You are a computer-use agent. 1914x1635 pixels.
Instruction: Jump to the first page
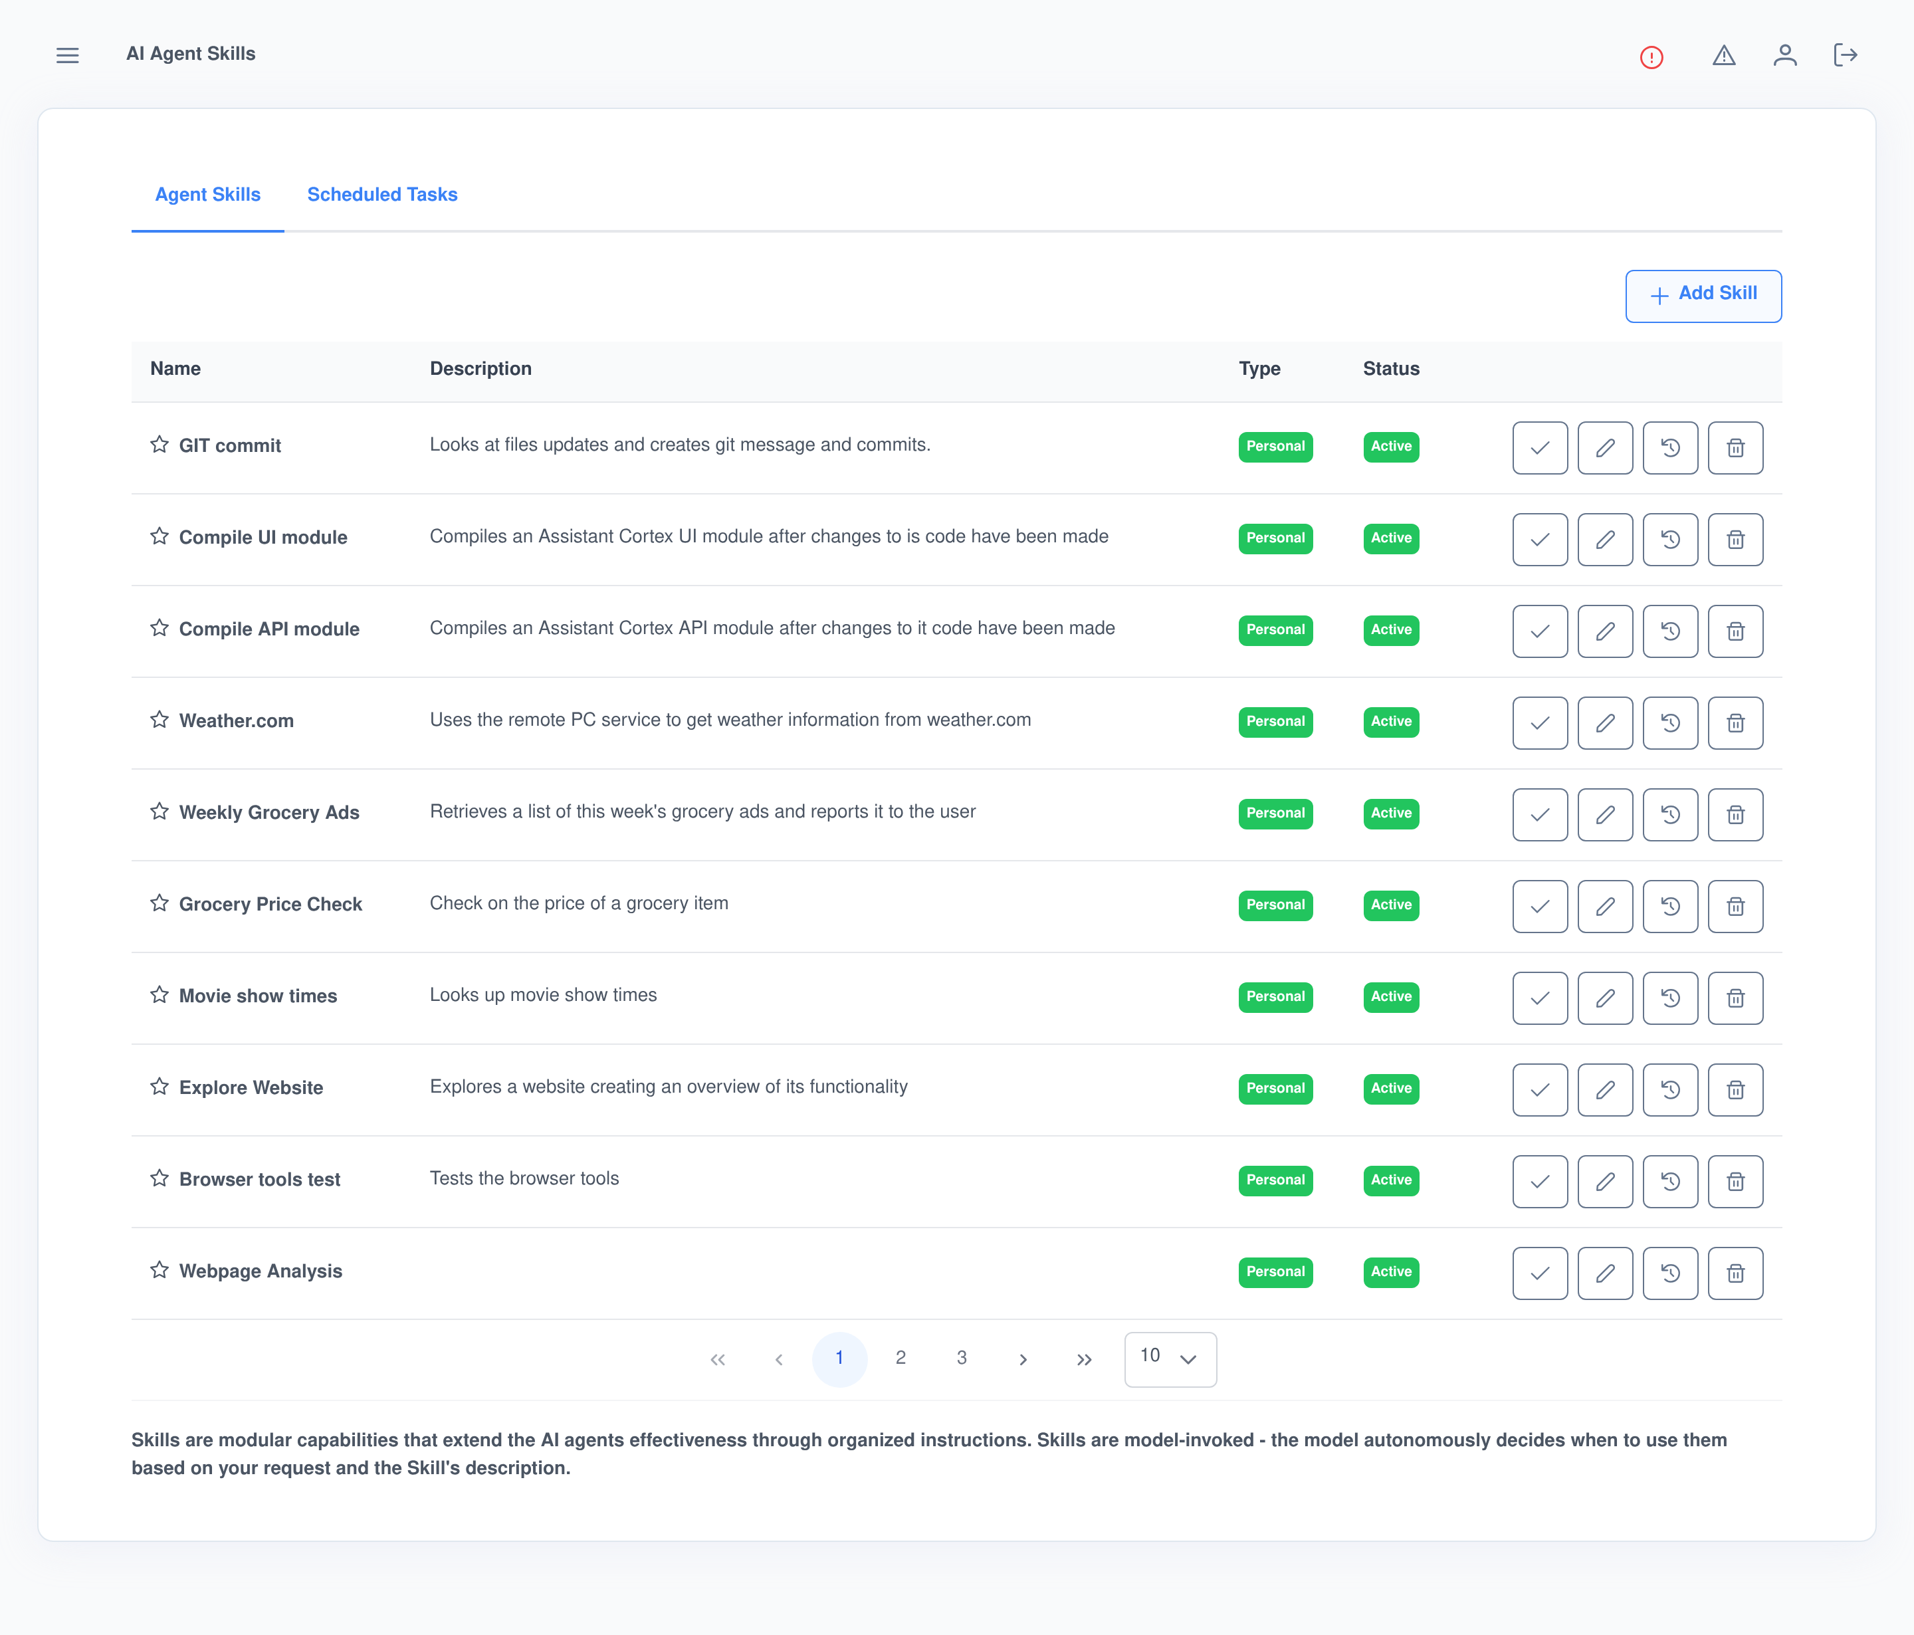[718, 1360]
